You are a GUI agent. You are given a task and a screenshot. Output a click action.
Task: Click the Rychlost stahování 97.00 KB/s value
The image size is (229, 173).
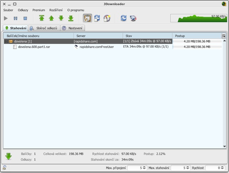click(129, 154)
